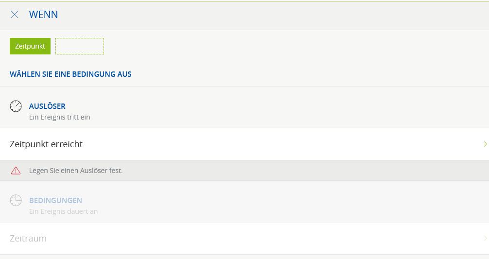The width and height of the screenshot is (489, 259).
Task: Click the red warning triangle icon
Action: 16,171
